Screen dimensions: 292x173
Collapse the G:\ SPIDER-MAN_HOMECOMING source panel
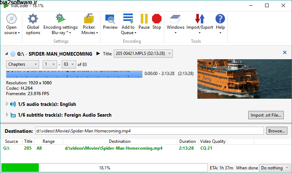click(6, 54)
